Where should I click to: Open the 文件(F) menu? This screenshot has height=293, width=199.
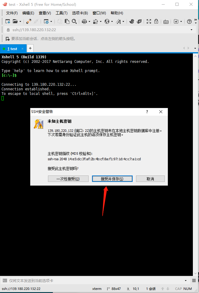pos(12,13)
